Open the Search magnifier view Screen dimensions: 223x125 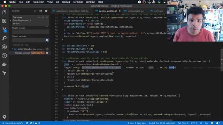point(4,38)
